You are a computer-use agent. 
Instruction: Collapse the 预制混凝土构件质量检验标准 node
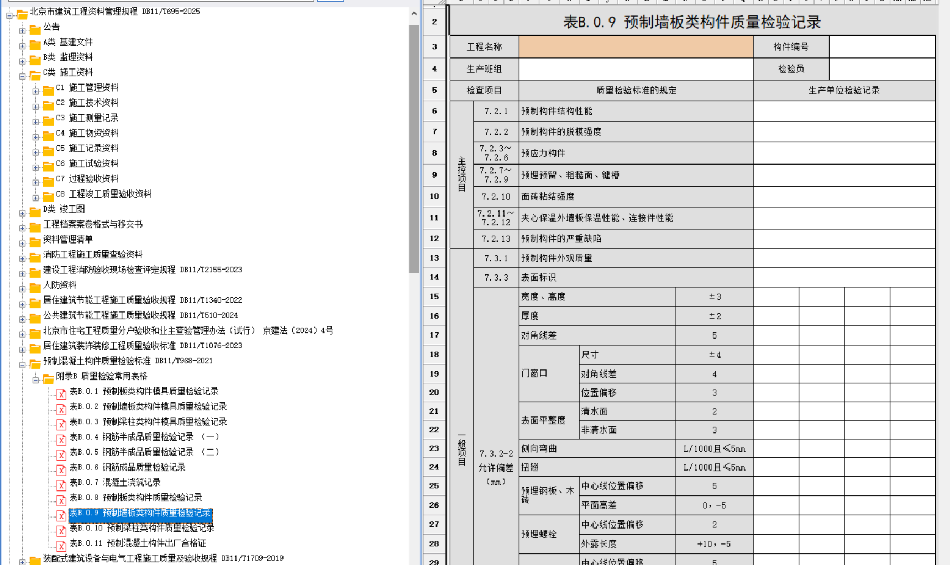coord(22,365)
